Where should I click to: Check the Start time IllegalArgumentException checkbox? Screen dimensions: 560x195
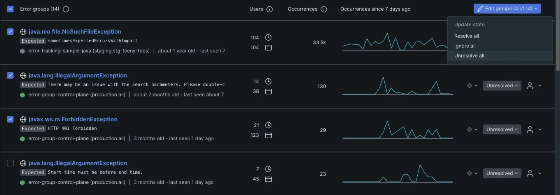(x=10, y=163)
